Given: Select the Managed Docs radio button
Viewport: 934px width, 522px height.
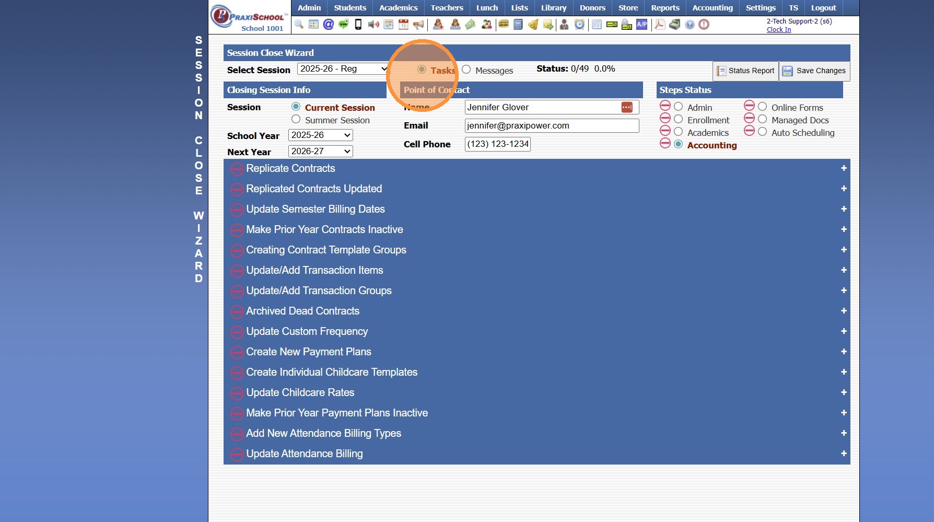Looking at the screenshot, I should pyautogui.click(x=763, y=119).
